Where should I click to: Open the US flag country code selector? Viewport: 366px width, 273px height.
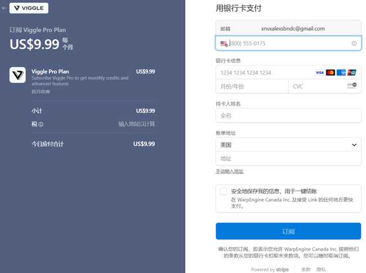click(x=224, y=43)
